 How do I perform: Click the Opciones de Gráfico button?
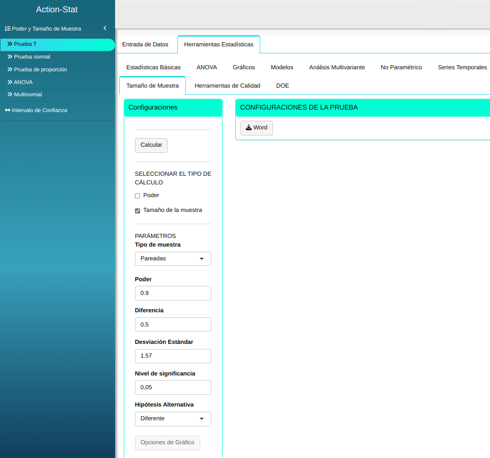point(167,443)
